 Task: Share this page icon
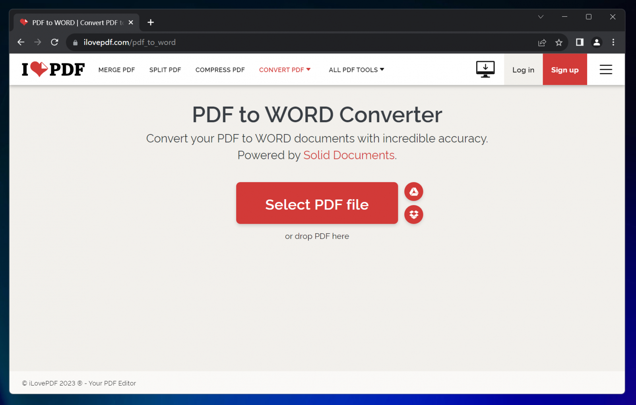pyautogui.click(x=542, y=42)
